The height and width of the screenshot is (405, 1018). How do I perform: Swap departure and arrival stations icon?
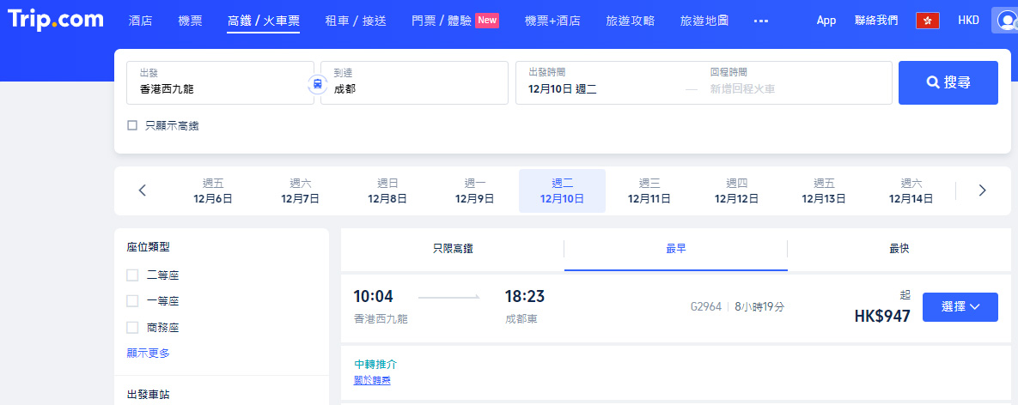[318, 83]
